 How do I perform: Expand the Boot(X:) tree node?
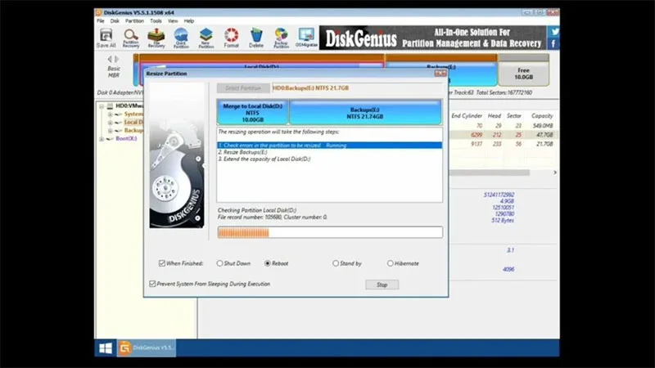pyautogui.click(x=102, y=139)
